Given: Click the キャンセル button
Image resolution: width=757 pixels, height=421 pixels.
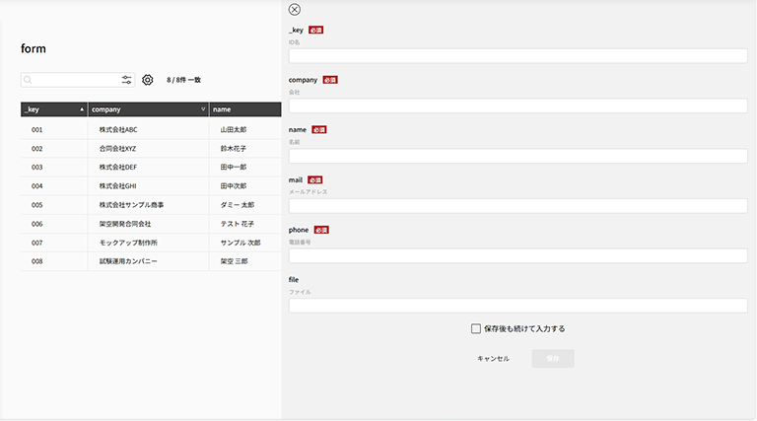Looking at the screenshot, I should (494, 359).
